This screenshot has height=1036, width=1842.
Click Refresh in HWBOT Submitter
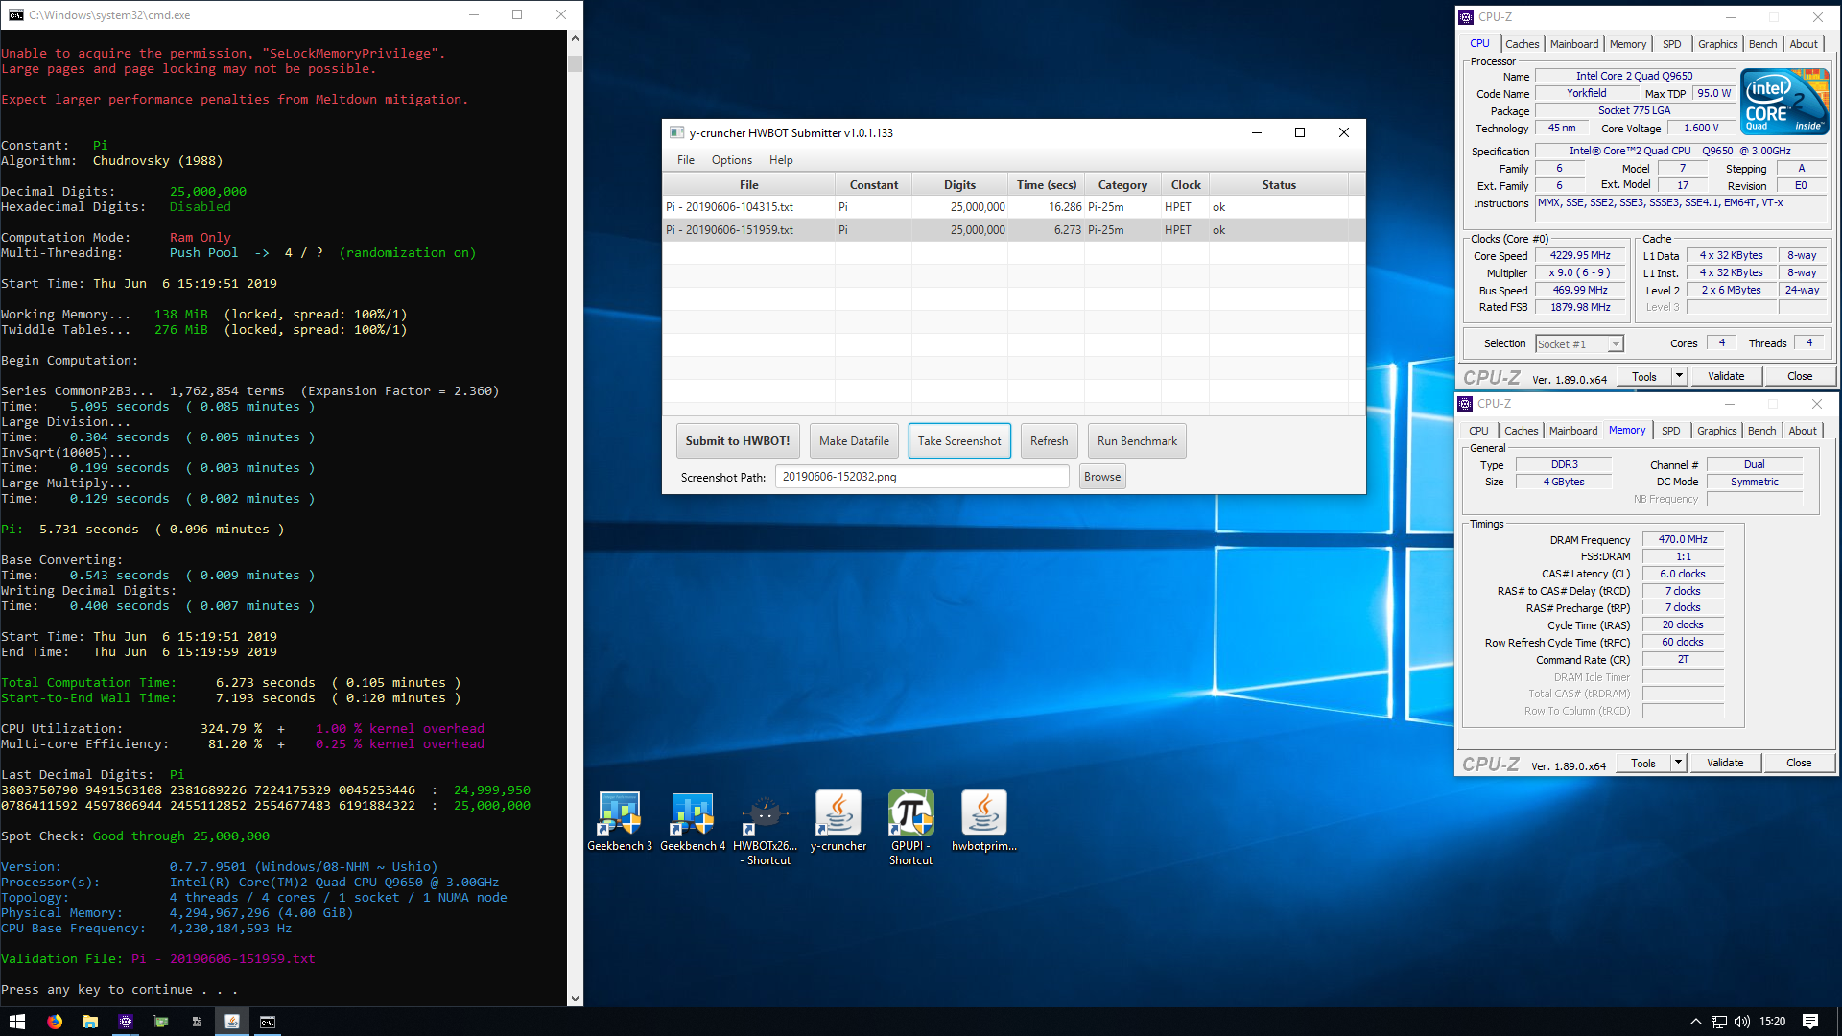coord(1049,441)
